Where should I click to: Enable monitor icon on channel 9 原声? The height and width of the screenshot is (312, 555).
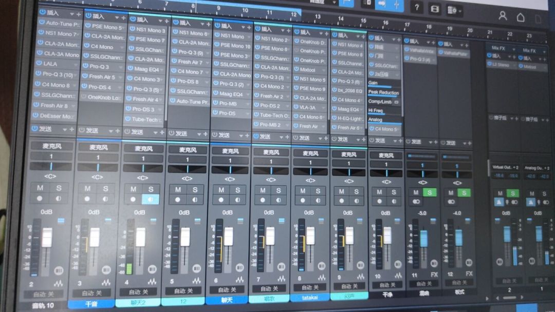[357, 201]
